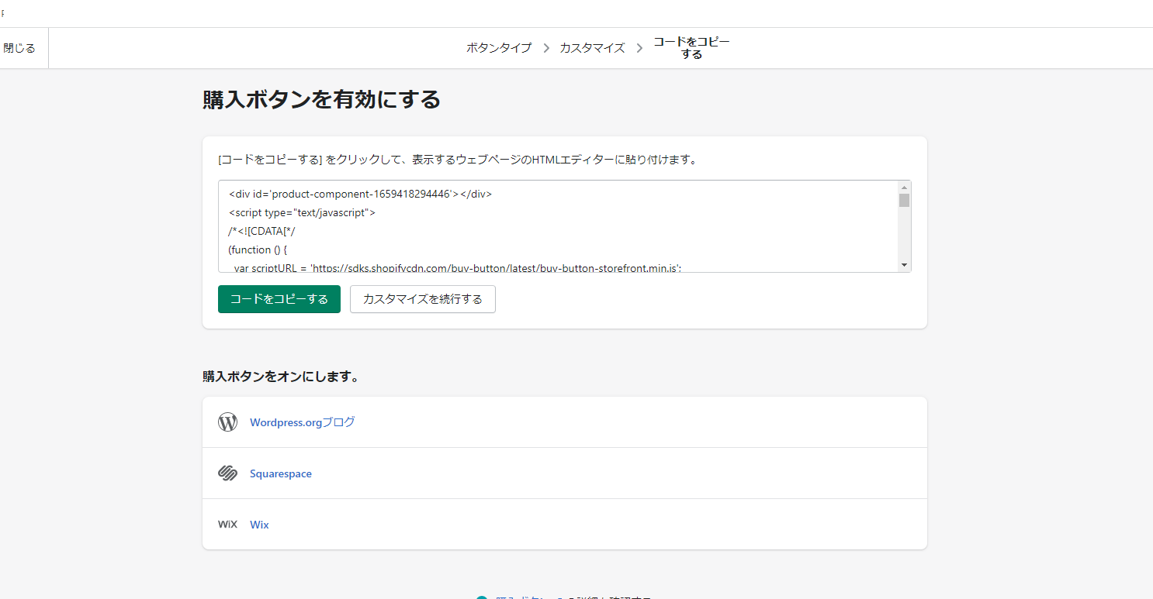Image resolution: width=1153 pixels, height=599 pixels.
Task: Open the Squarespace link
Action: pyautogui.click(x=280, y=473)
